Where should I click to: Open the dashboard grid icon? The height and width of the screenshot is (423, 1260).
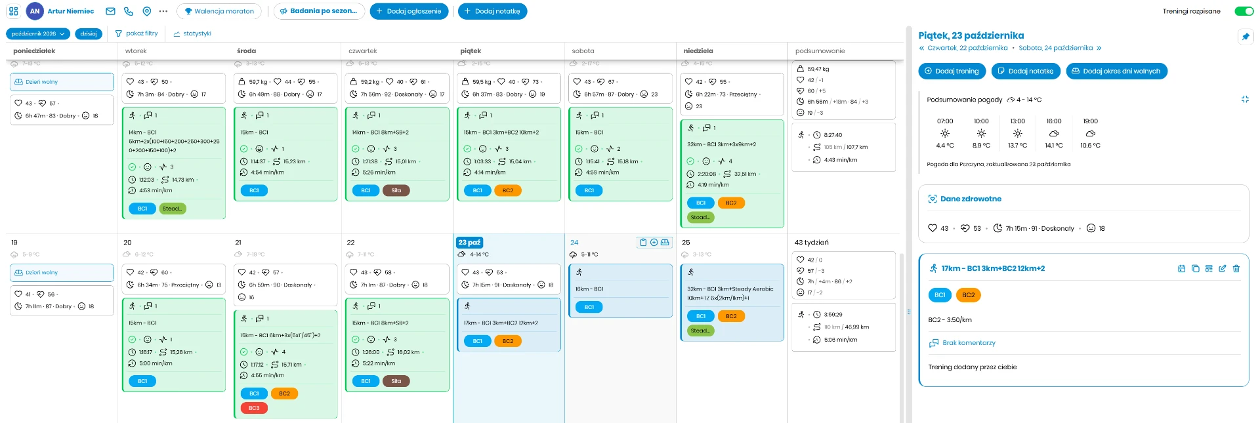[13, 11]
